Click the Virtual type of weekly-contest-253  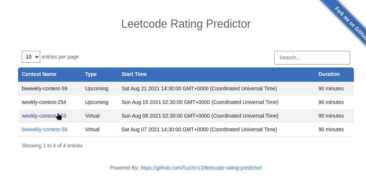(x=92, y=116)
